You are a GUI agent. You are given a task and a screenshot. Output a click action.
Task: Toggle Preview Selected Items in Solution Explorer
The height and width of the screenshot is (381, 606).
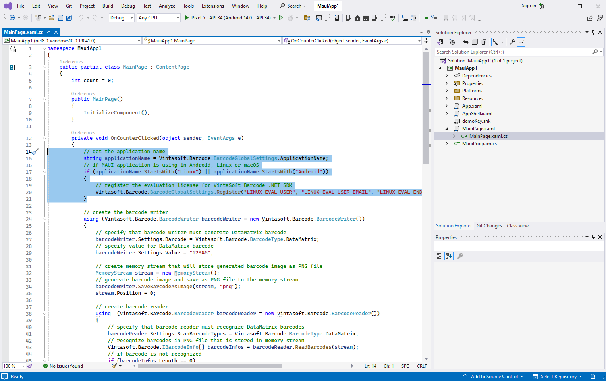point(521,42)
